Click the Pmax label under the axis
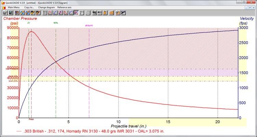The height and width of the screenshot is (137, 257). coord(31,119)
